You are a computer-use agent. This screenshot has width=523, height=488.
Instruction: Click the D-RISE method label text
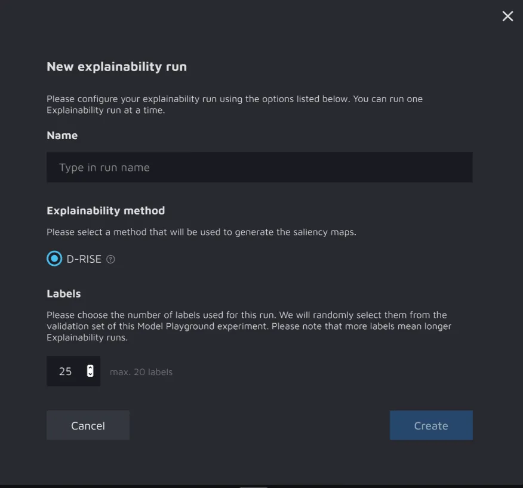[84, 259]
